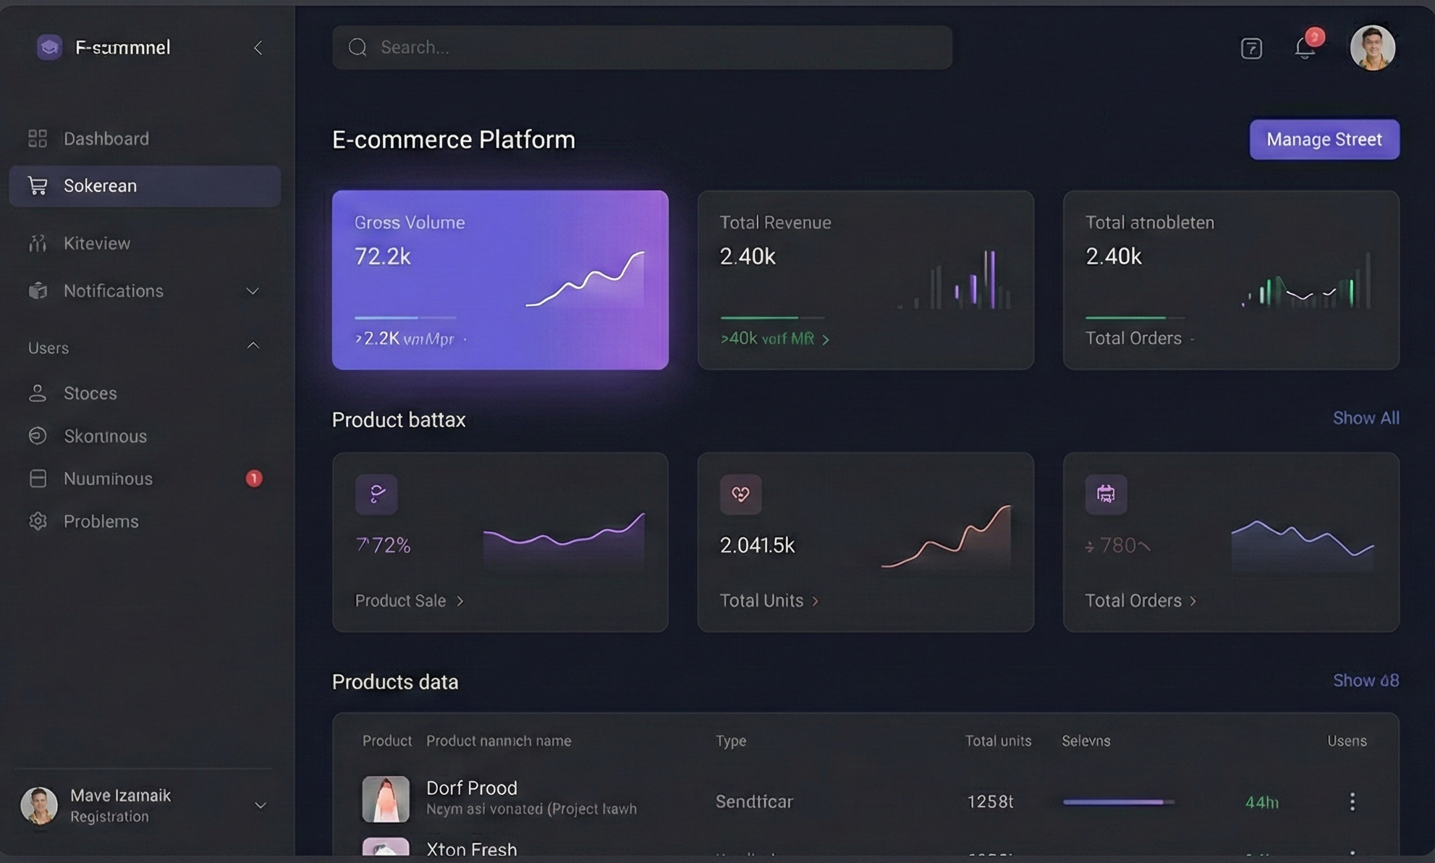The width and height of the screenshot is (1435, 863).
Task: Open Nuuminous item with red badge
Action: [108, 479]
